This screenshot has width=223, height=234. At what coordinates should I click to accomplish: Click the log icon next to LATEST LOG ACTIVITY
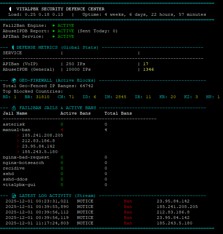13,196
